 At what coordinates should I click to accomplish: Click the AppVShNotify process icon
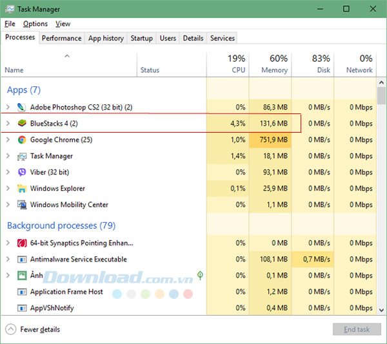(x=22, y=308)
